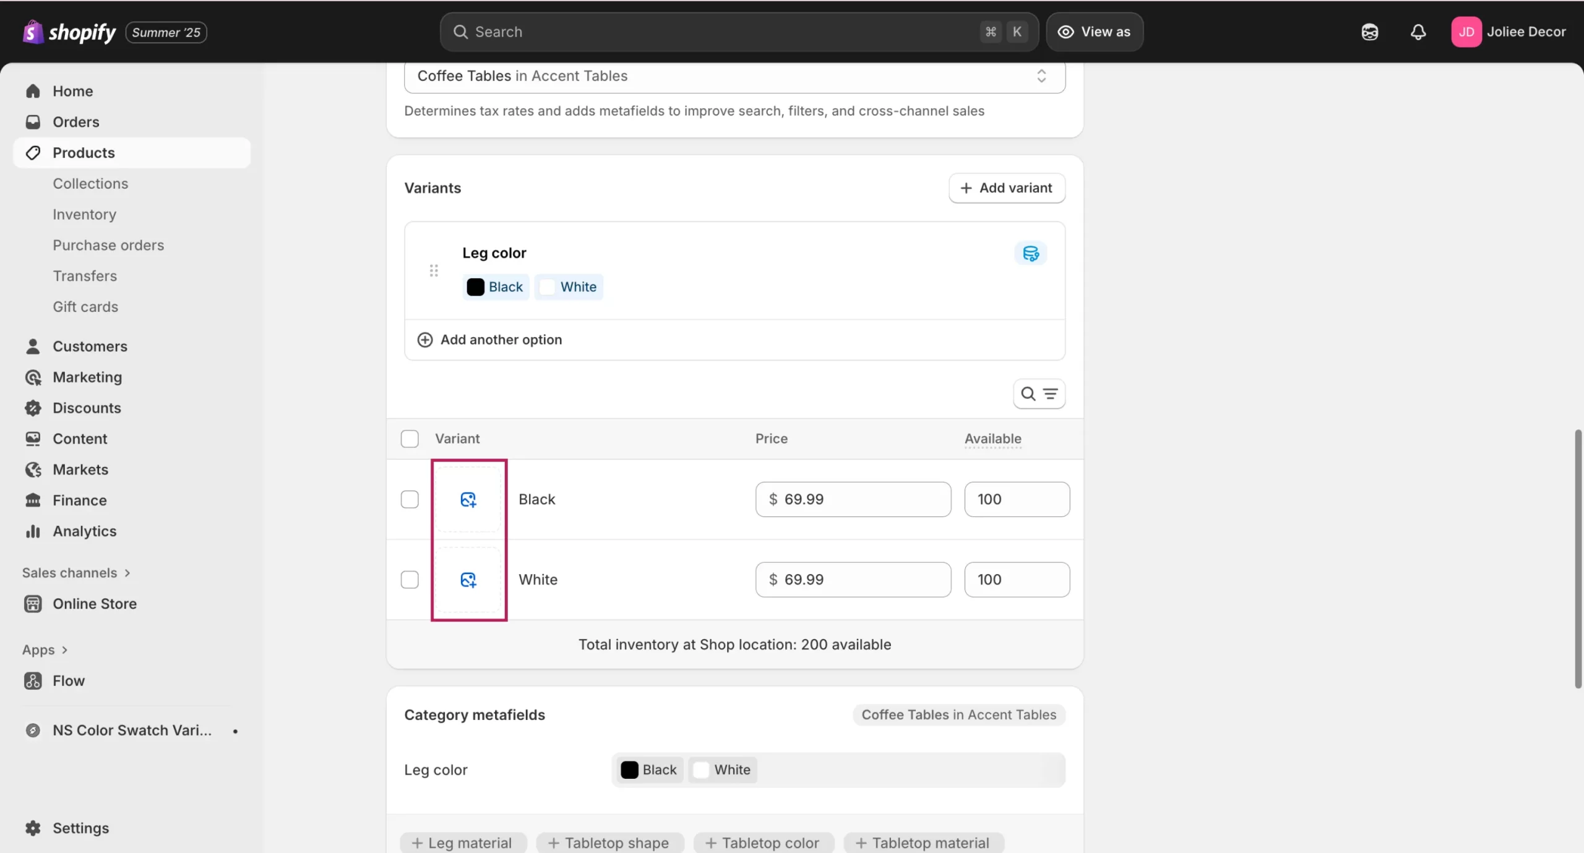
Task: Go to Inventory
Action: 85,215
